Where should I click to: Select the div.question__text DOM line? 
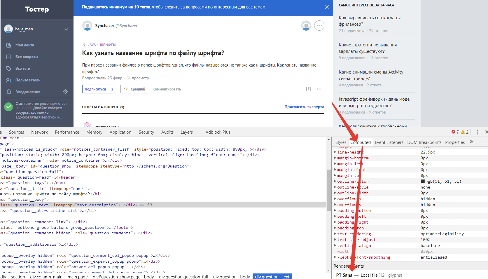pyautogui.click(x=163, y=205)
